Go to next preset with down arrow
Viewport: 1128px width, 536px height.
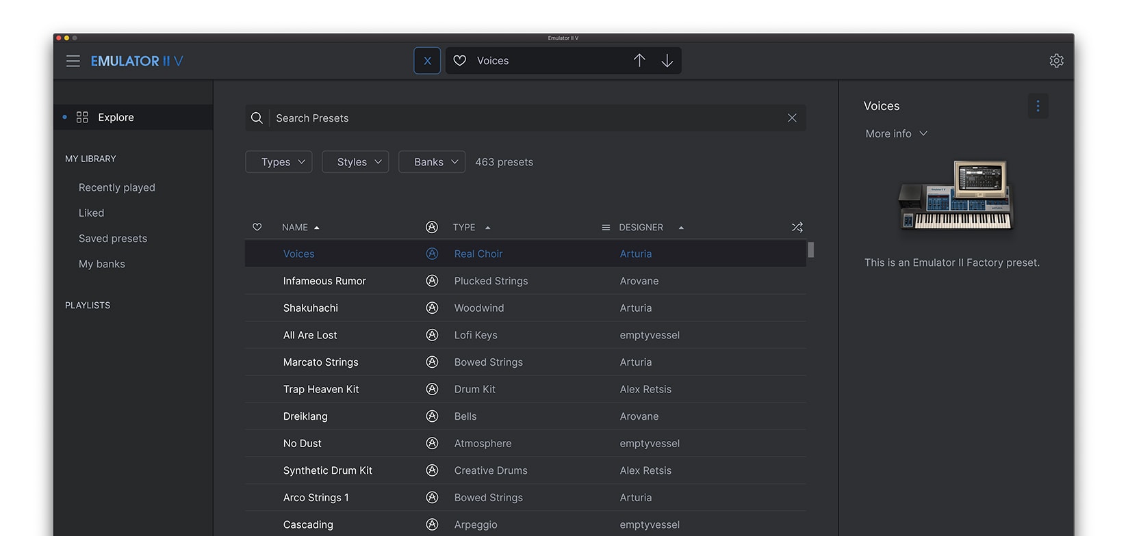click(x=667, y=61)
